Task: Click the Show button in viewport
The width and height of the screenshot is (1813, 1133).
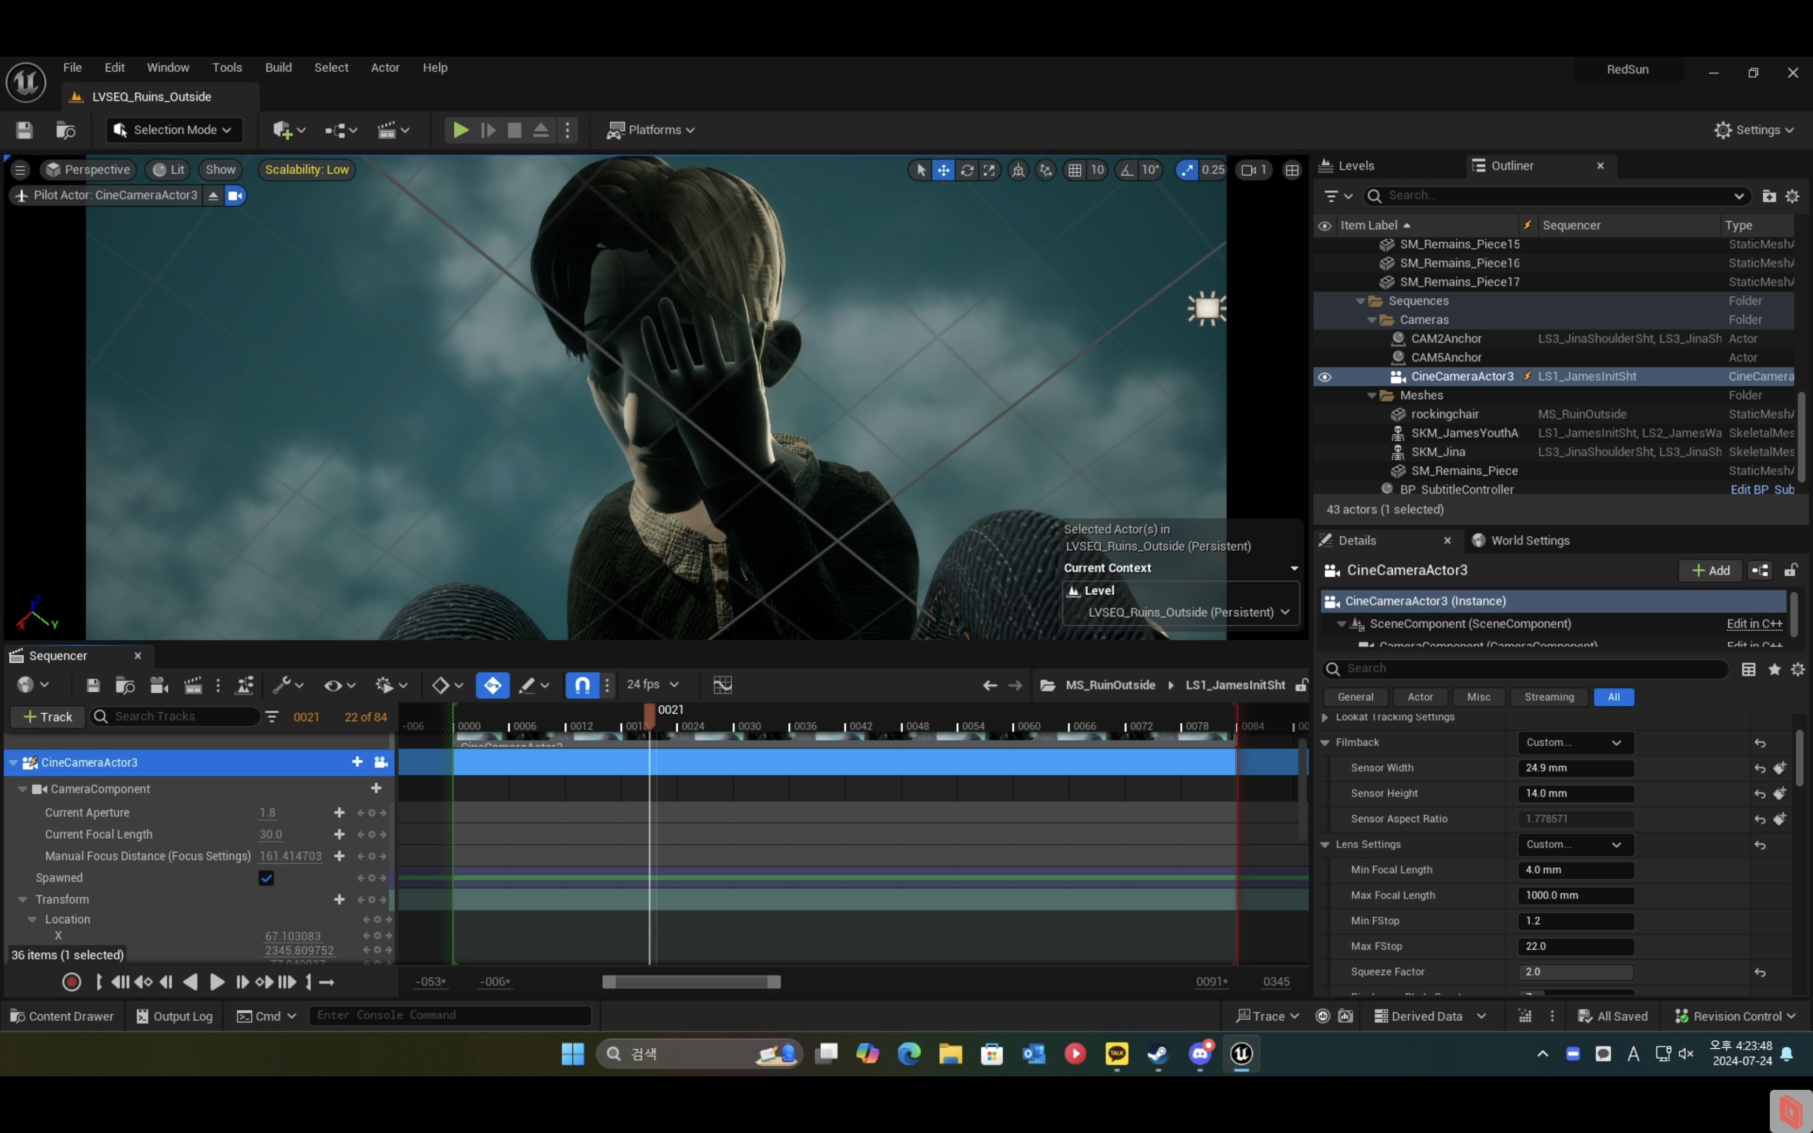Action: [220, 170]
